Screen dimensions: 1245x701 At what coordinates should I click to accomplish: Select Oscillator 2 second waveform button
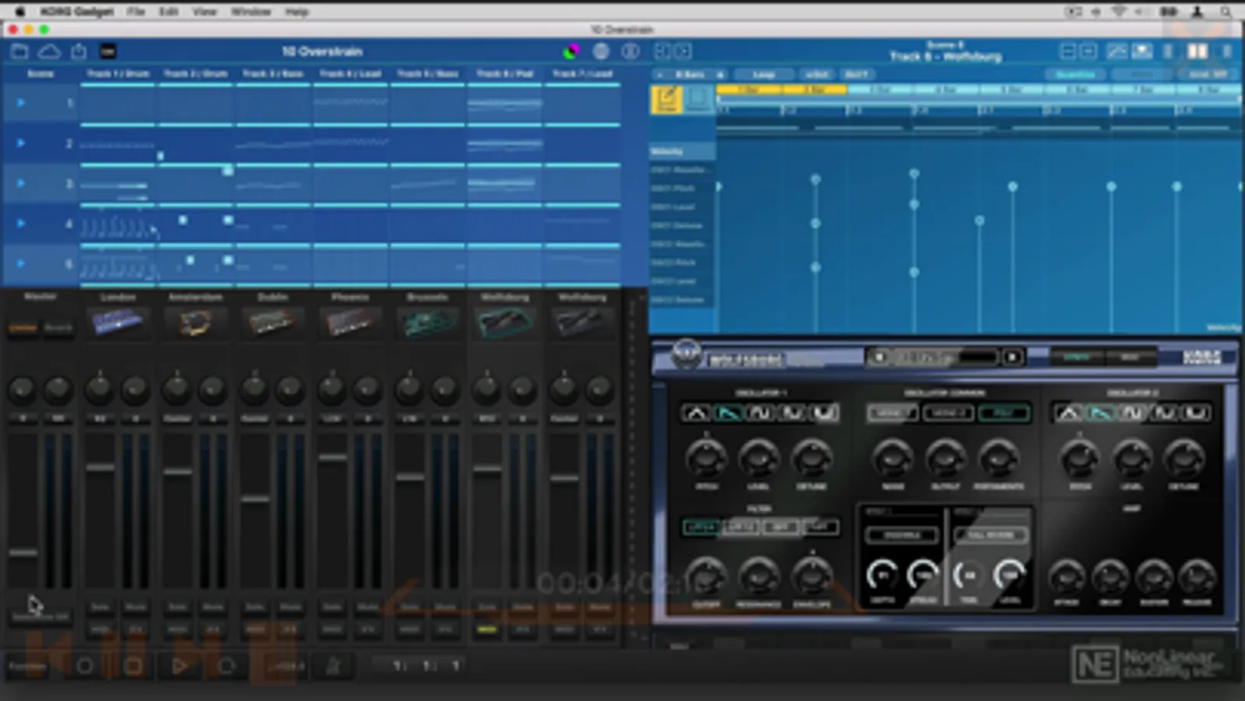pos(1099,413)
